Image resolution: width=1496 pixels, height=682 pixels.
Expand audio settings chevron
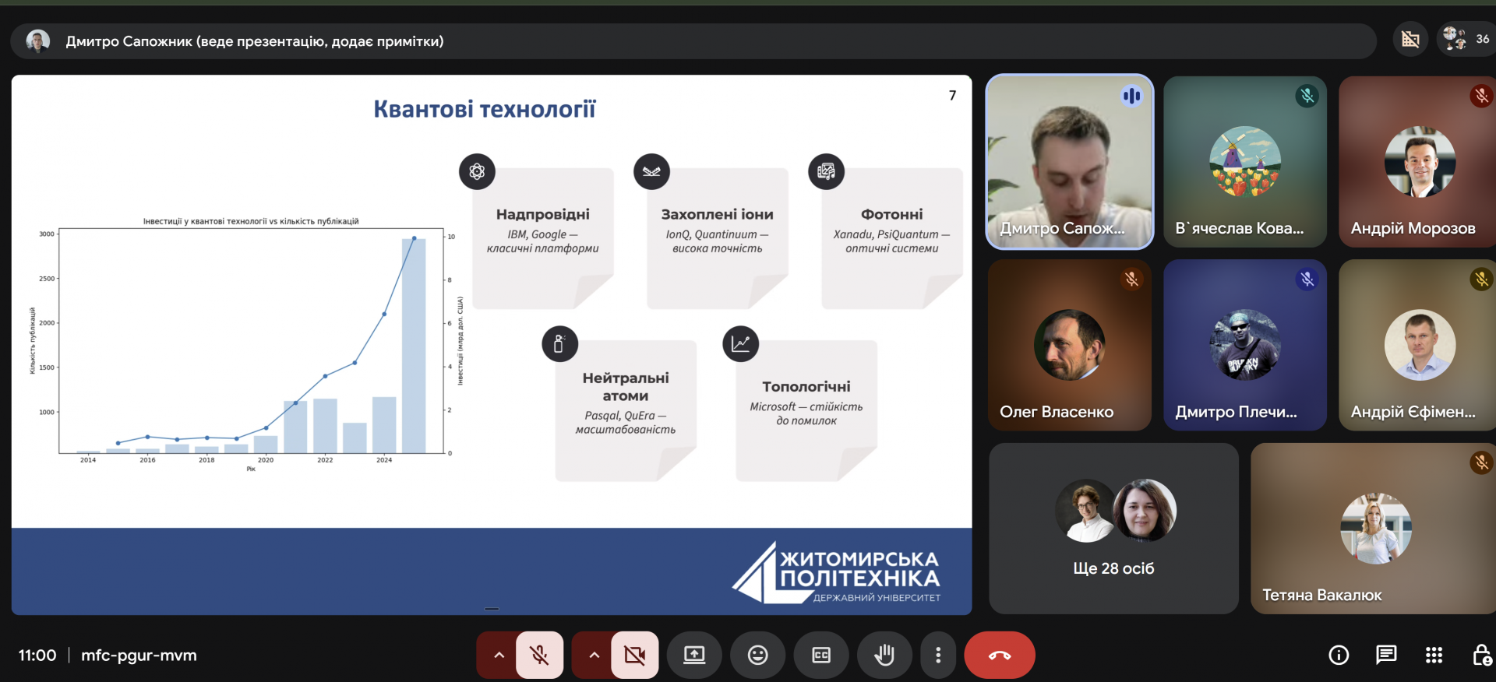499,655
